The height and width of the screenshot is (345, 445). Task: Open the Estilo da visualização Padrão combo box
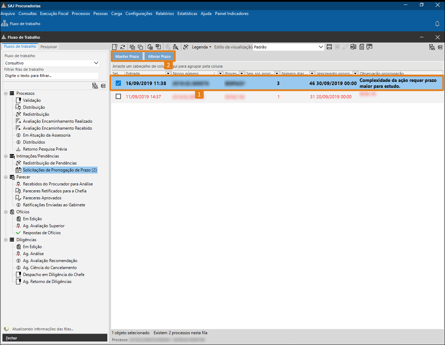pos(289,47)
